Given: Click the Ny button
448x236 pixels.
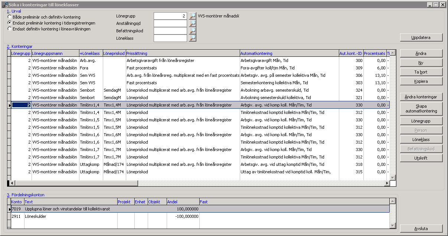Looking at the screenshot, I should point(421,63).
